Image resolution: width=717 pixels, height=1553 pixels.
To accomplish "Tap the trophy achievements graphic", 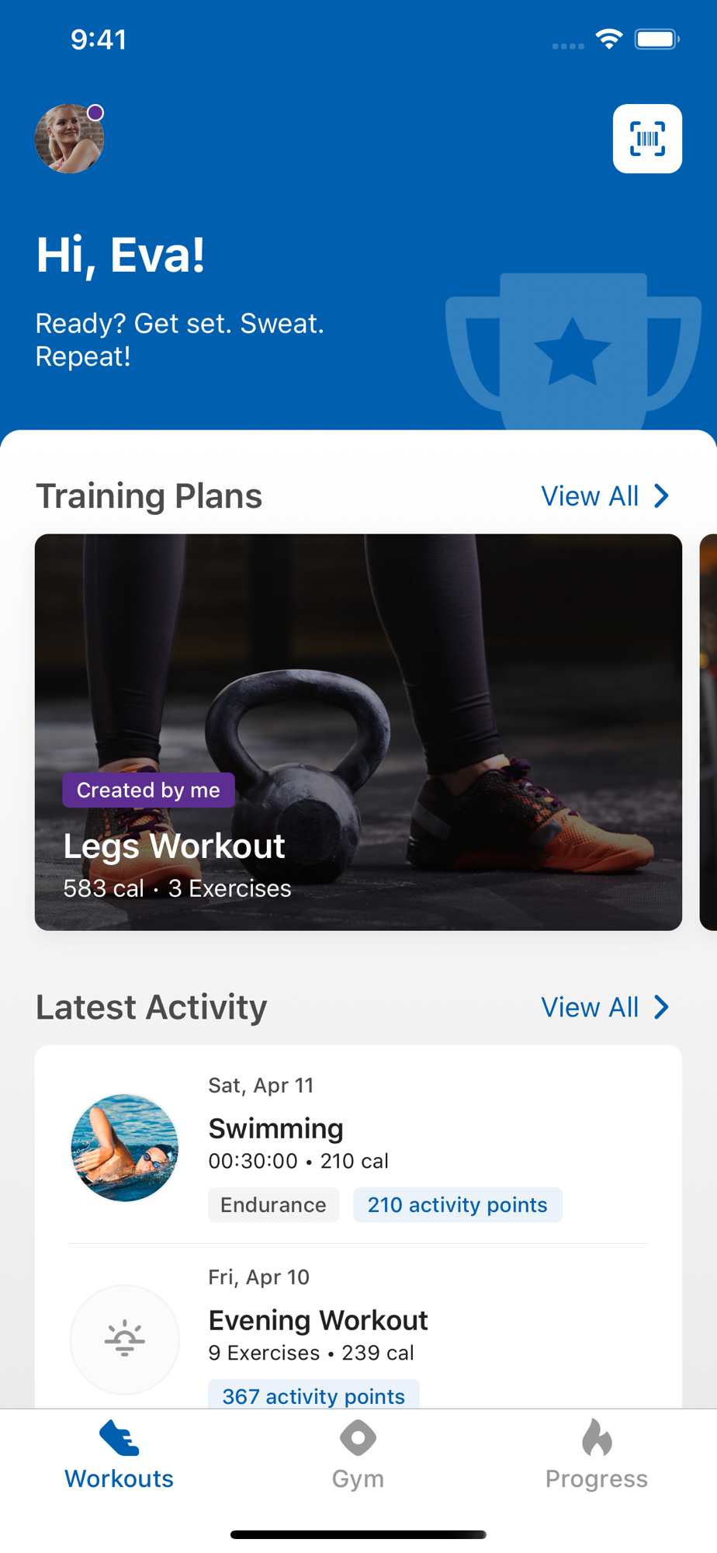I will (573, 351).
